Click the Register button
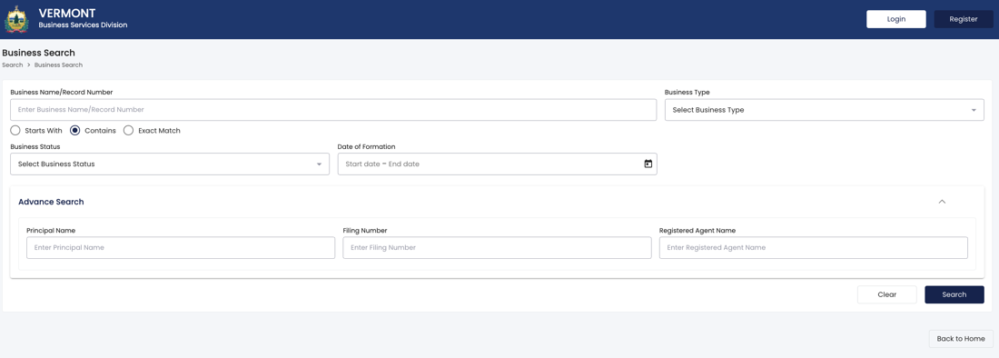This screenshot has width=999, height=358. point(964,19)
